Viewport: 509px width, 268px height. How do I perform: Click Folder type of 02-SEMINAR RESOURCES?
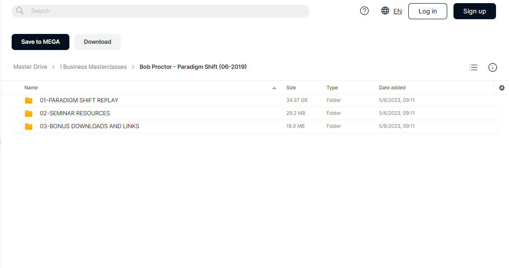[x=334, y=113]
